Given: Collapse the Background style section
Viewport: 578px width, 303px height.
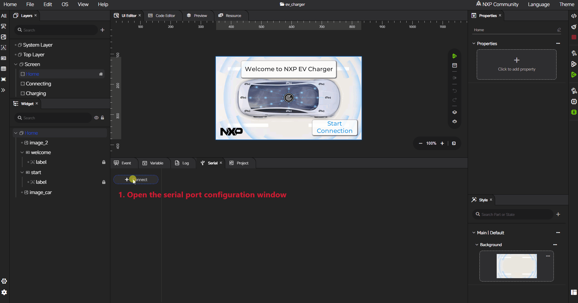Looking at the screenshot, I should [477, 245].
